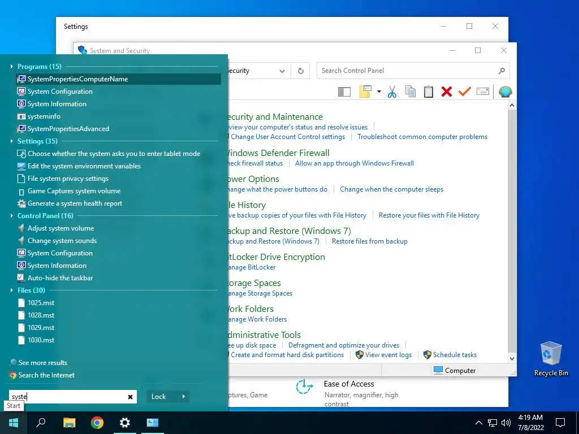This screenshot has height=434, width=579.
Task: Click Ease of Access in Settings window
Action: coord(348,384)
